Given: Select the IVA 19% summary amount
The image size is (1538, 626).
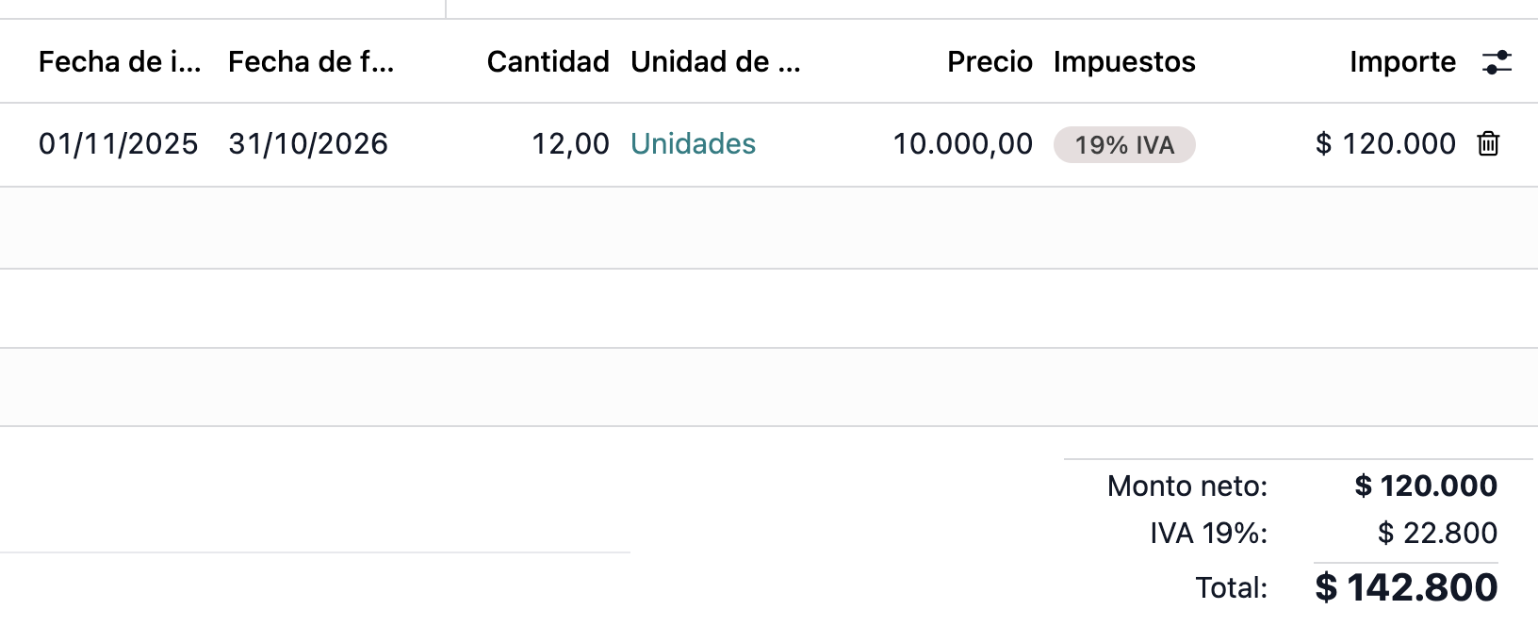Looking at the screenshot, I should click(1439, 532).
